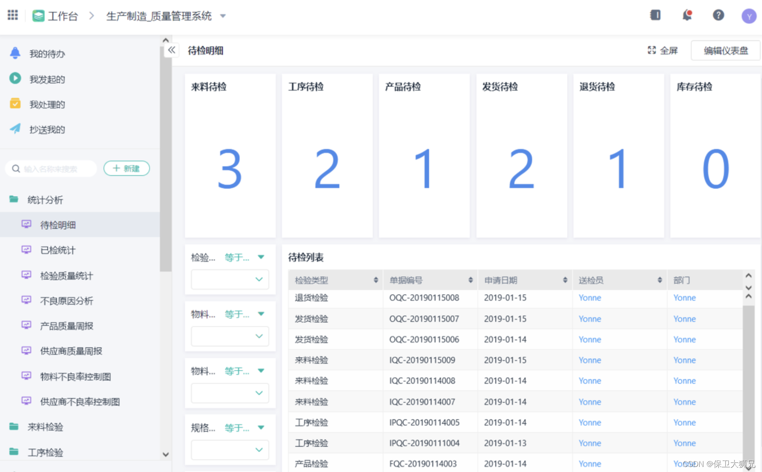This screenshot has width=762, height=472.
Task: Click the 抄送我的 paper plane icon
Action: (15, 128)
